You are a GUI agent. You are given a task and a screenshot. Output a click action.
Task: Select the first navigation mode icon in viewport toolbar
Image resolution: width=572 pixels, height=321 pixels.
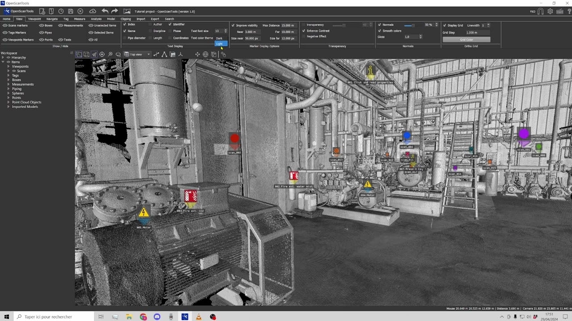point(79,54)
